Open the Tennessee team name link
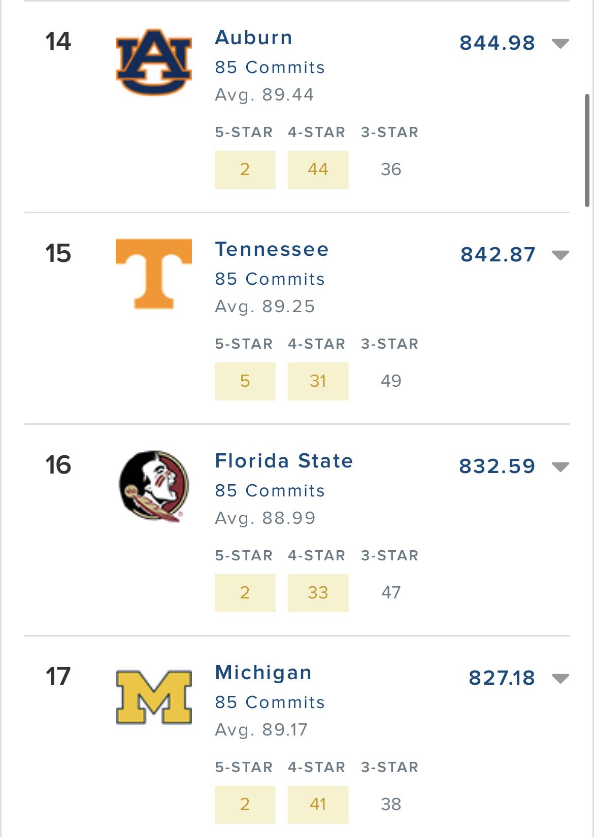Screen dimensions: 594x837 pyautogui.click(x=272, y=249)
